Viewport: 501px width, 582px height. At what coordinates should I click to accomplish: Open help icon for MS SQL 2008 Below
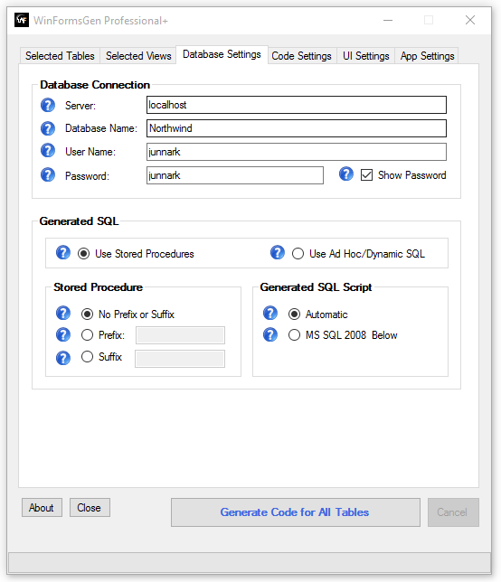[270, 334]
